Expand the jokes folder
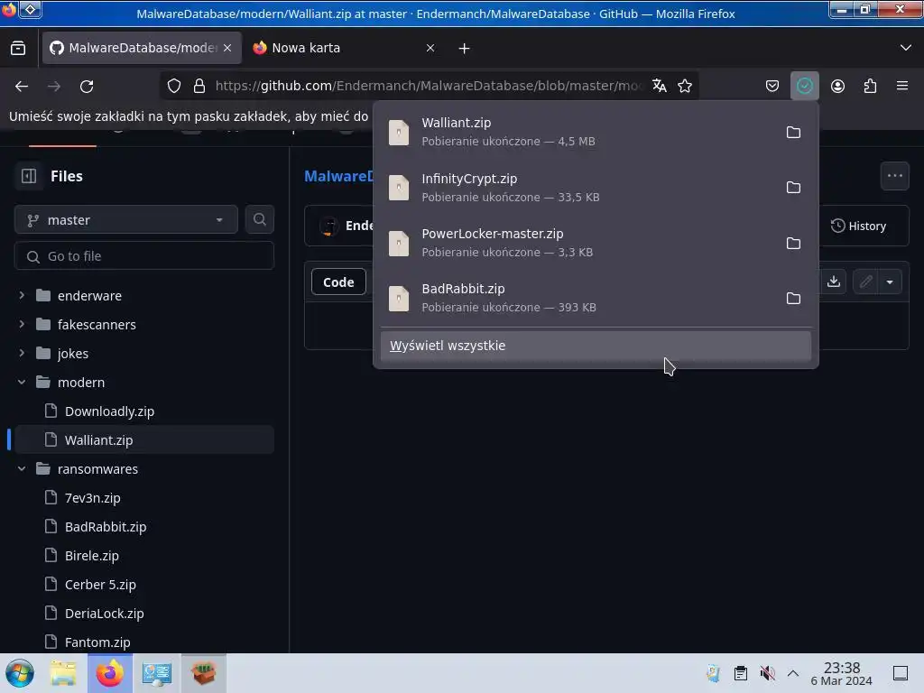Image resolution: width=924 pixels, height=693 pixels. point(22,353)
